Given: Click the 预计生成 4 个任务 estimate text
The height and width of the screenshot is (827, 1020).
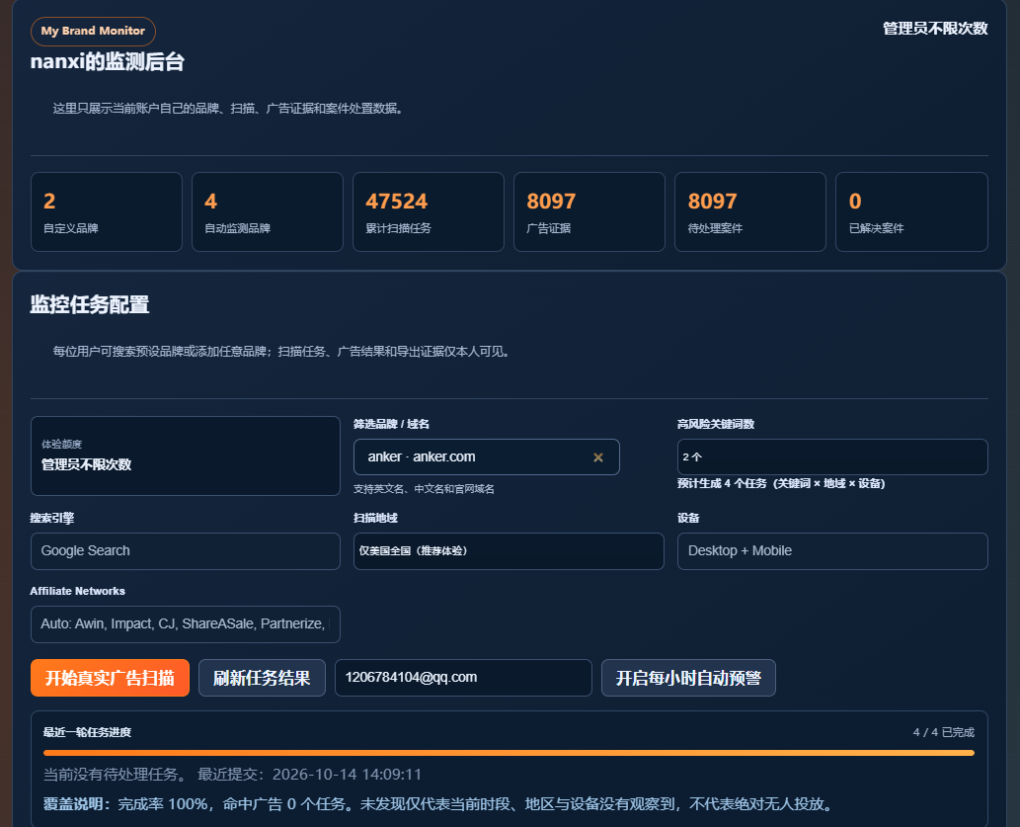Looking at the screenshot, I should [781, 483].
